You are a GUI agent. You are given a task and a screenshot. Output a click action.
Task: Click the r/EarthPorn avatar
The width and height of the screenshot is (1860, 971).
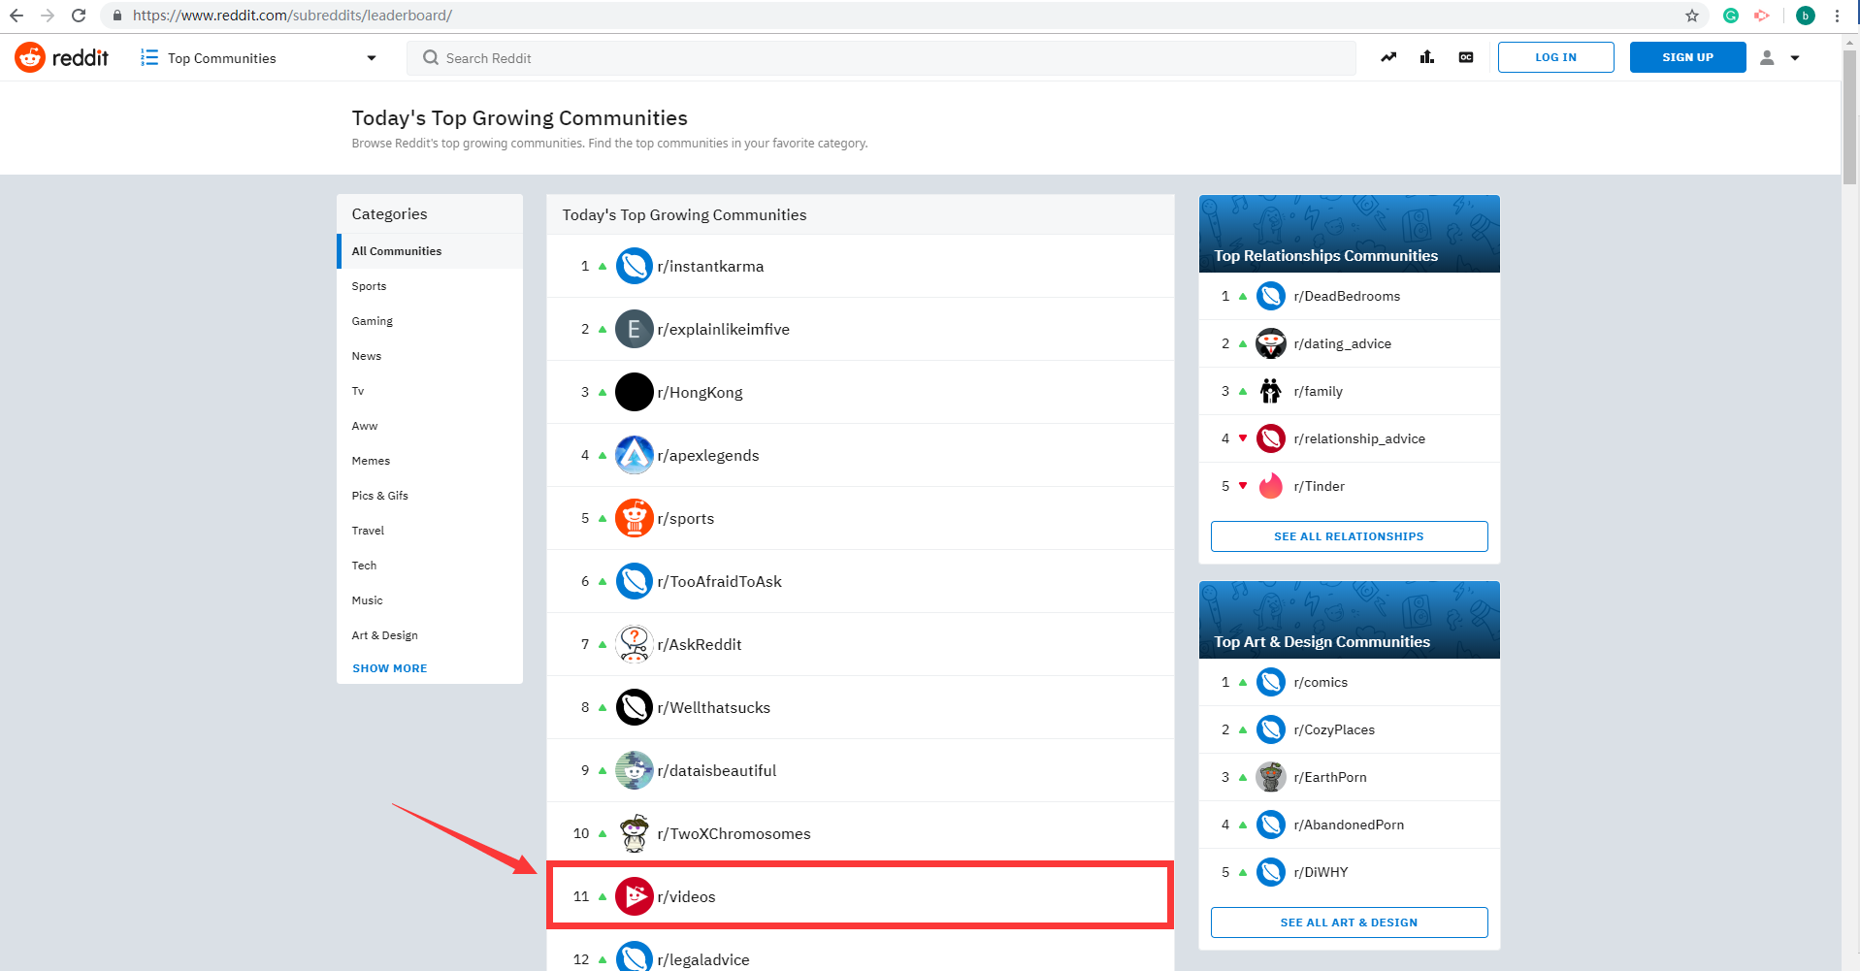pos(1271,777)
